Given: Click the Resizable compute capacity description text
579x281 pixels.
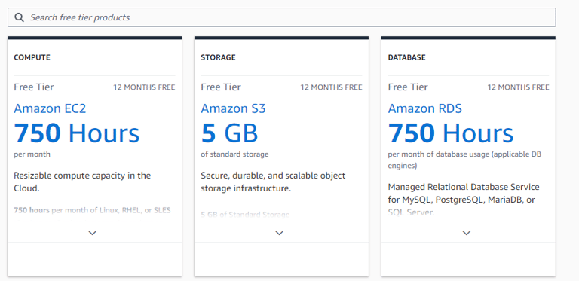Looking at the screenshot, I should pyautogui.click(x=82, y=182).
